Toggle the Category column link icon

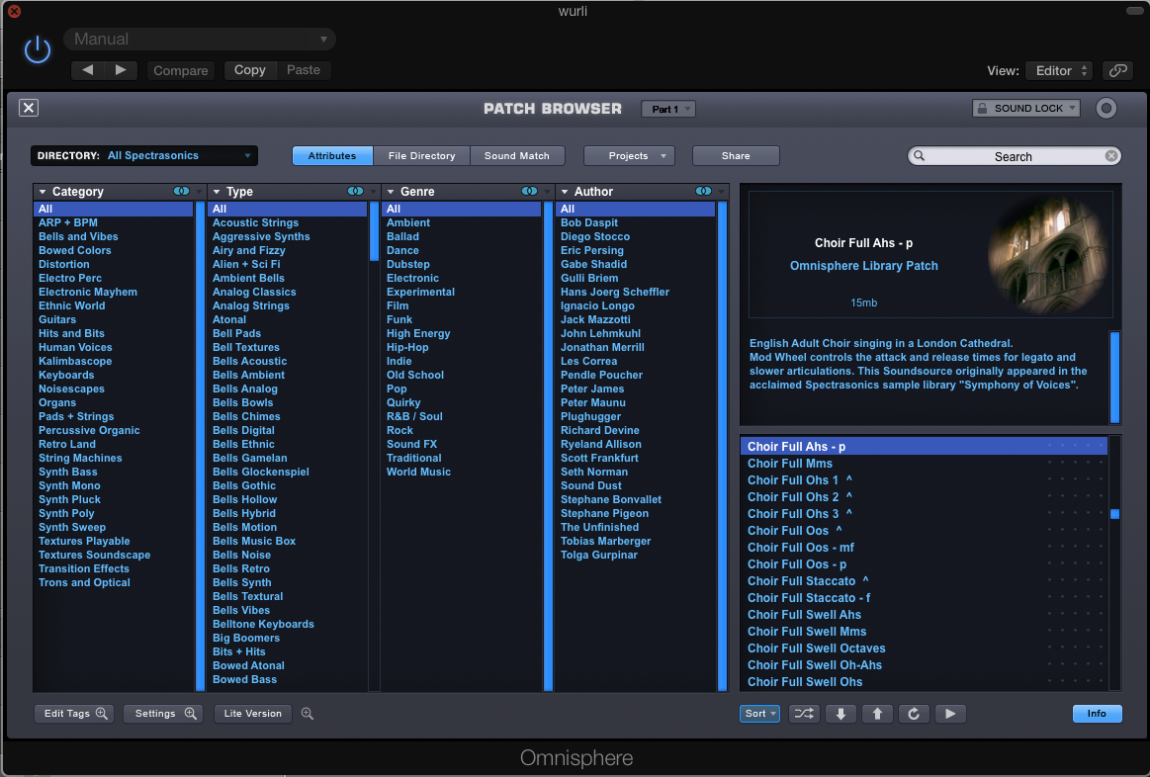coord(180,192)
